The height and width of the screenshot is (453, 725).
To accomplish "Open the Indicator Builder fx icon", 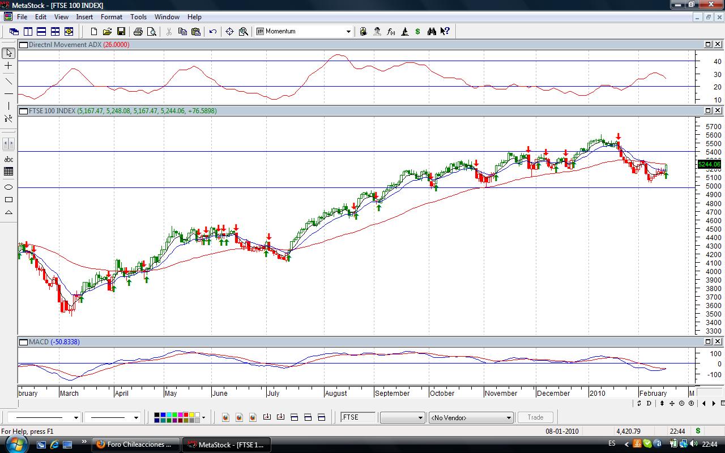I will click(391, 32).
